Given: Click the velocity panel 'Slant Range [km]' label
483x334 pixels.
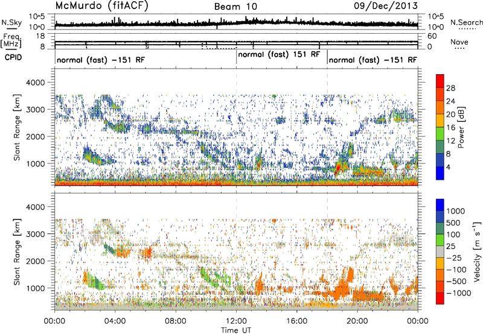Looking at the screenshot, I should pos(17,252).
